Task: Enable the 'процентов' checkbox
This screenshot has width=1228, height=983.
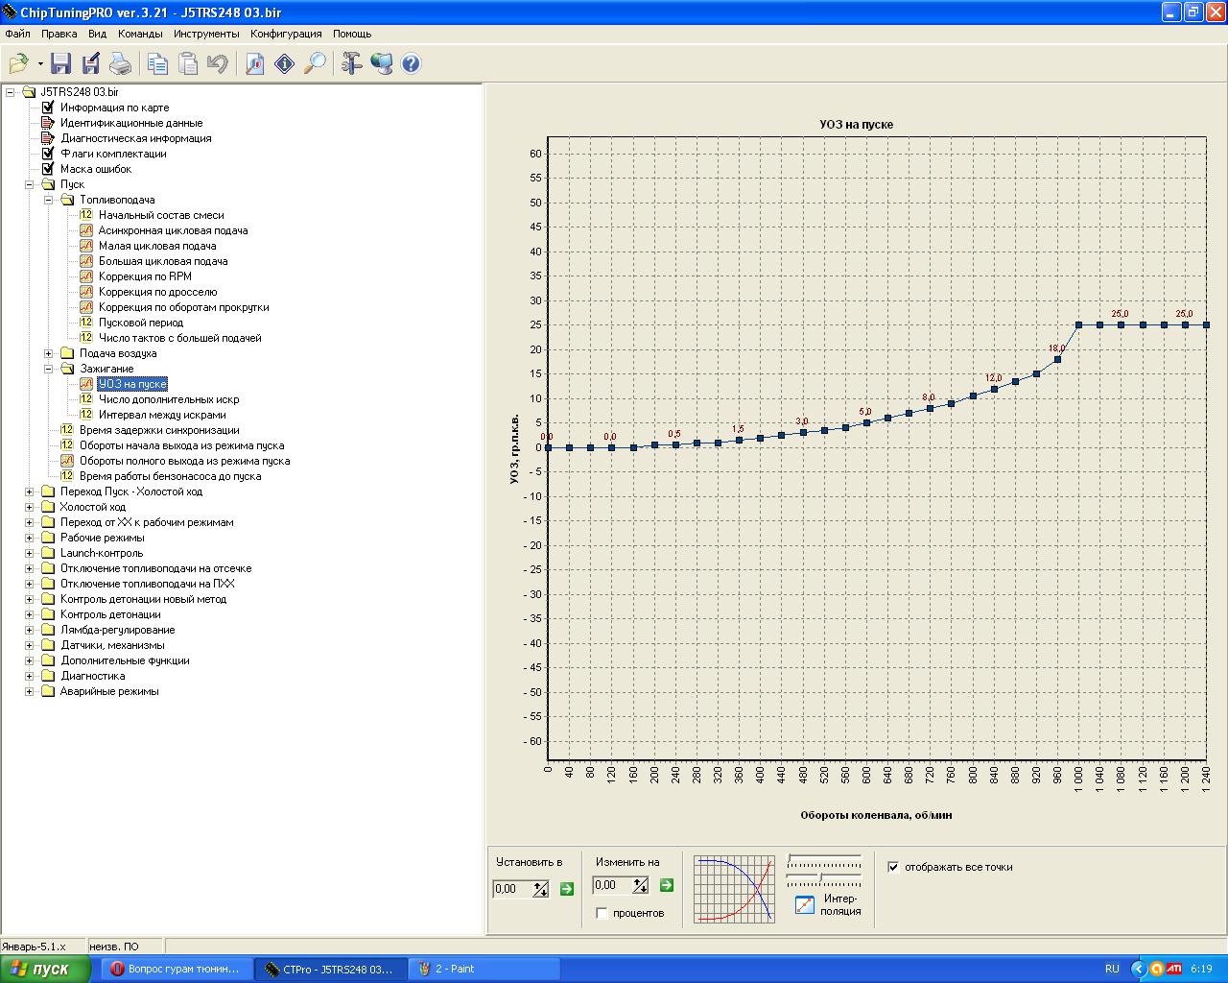Action: tap(602, 913)
